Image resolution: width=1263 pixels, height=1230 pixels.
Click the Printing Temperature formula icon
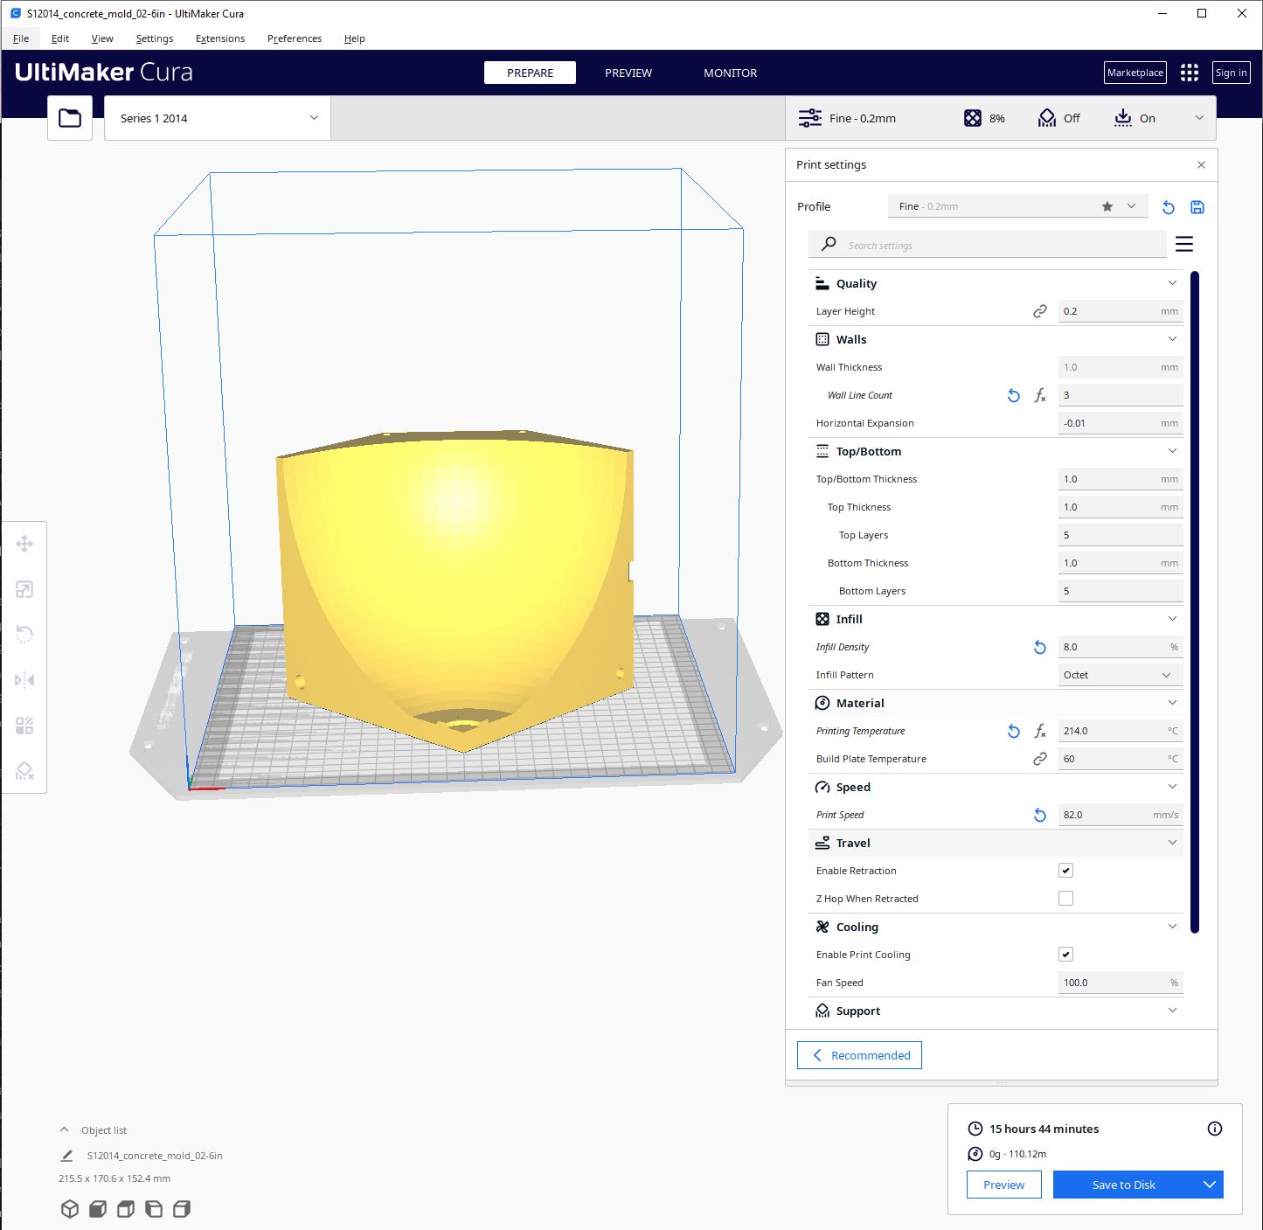click(x=1040, y=731)
